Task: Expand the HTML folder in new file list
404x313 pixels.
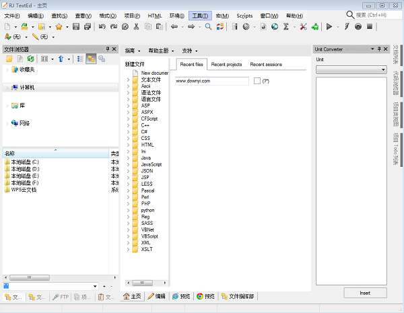Action: click(x=129, y=145)
